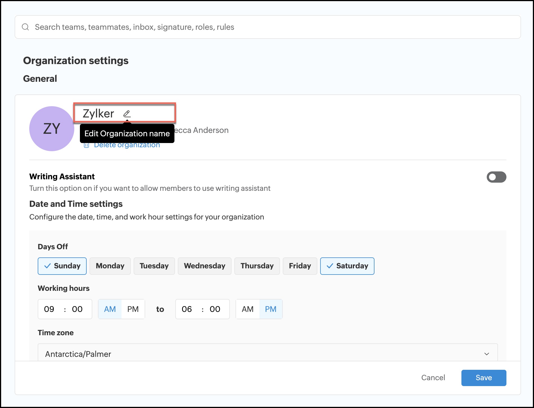Viewport: 534px width, 408px height.
Task: Select AM for the end working hour
Action: tap(248, 309)
